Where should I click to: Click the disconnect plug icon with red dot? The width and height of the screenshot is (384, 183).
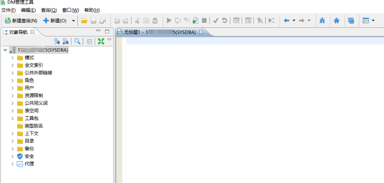pyautogui.click(x=66, y=41)
